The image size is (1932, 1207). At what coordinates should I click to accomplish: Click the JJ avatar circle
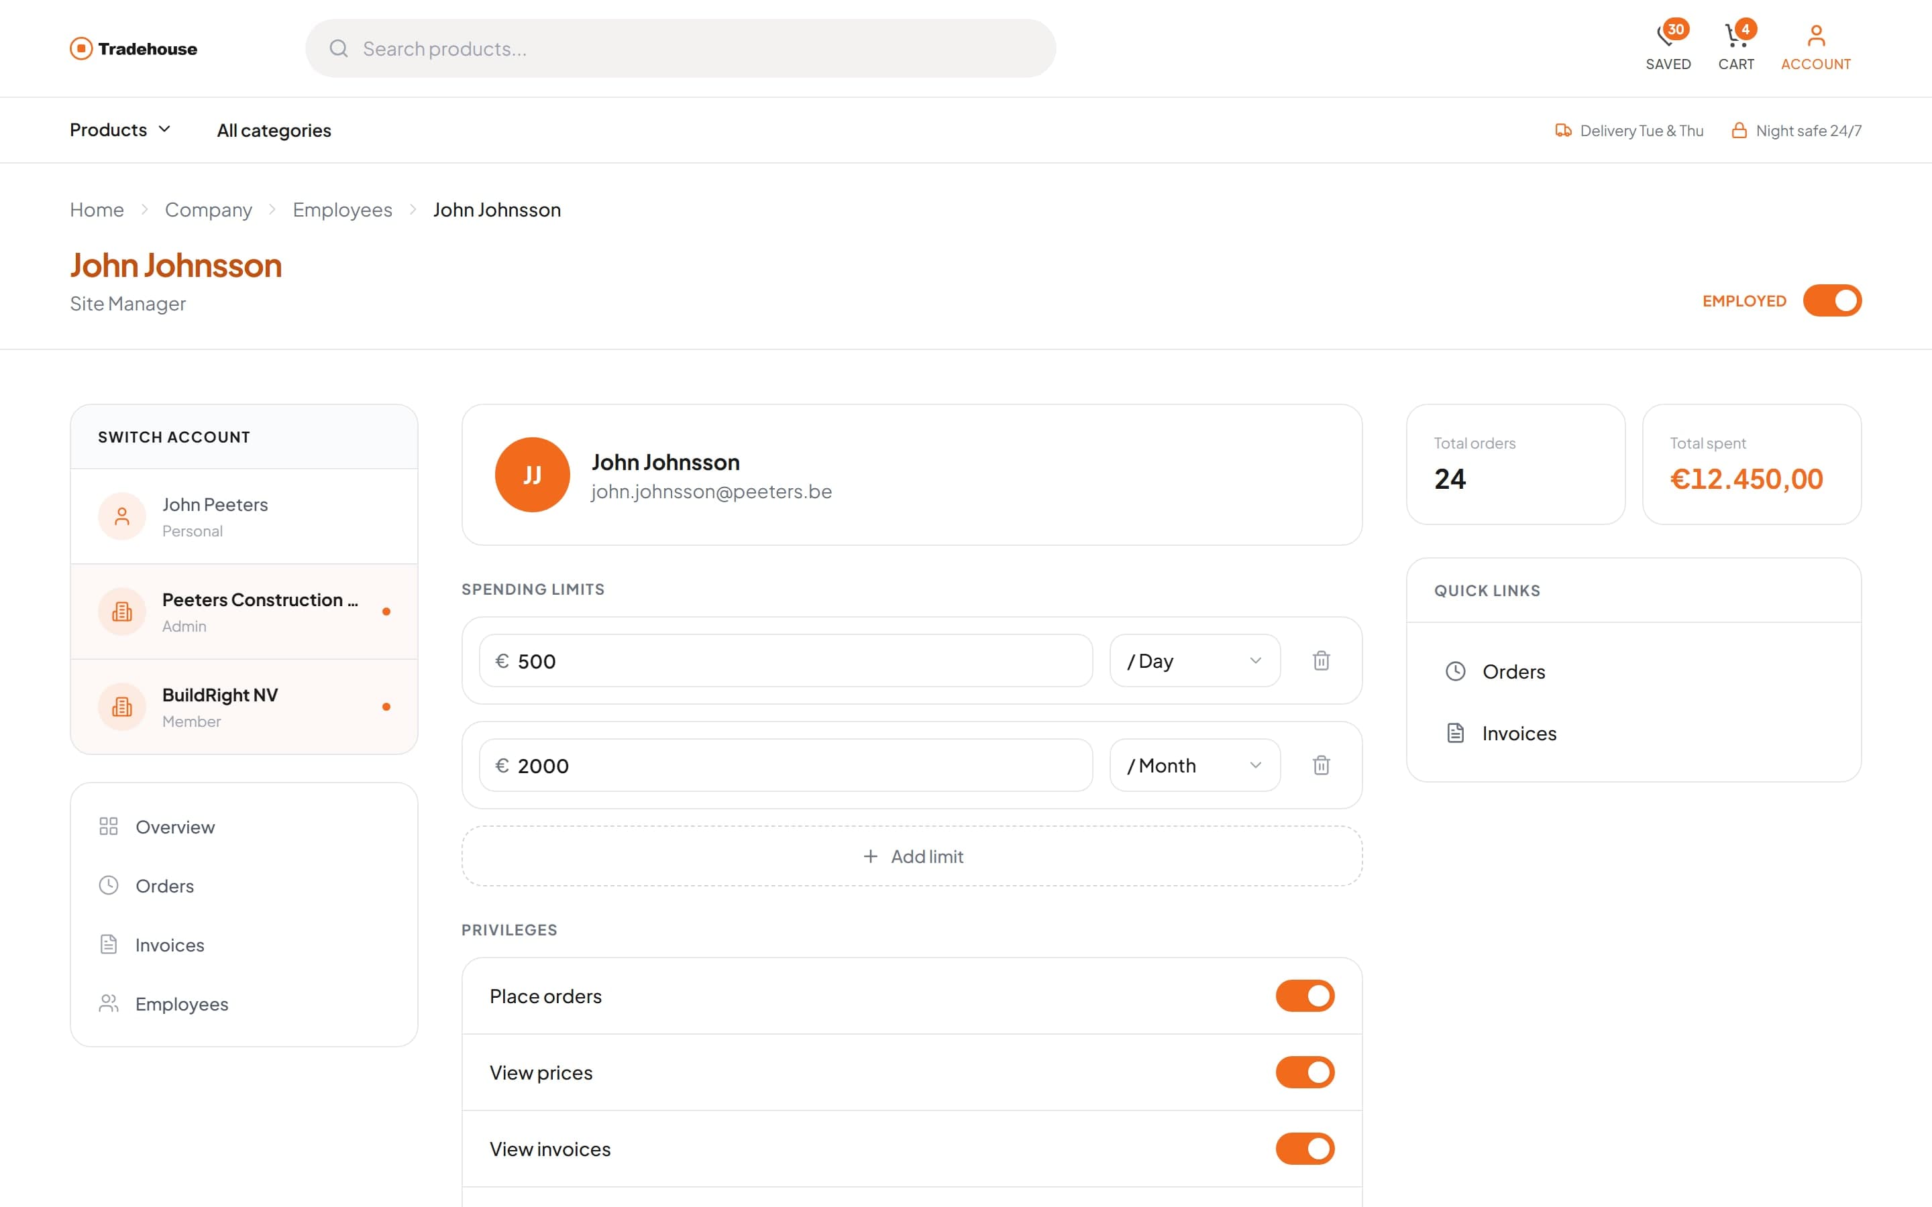coord(532,474)
